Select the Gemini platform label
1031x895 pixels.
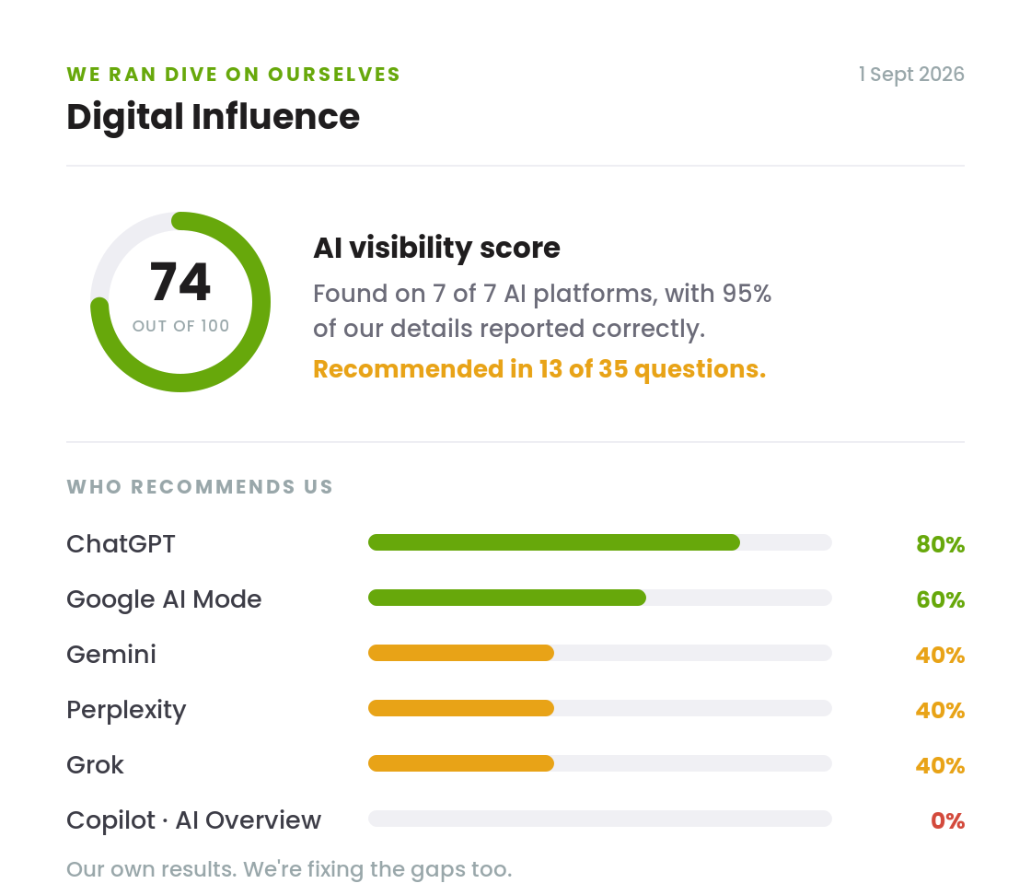111,655
